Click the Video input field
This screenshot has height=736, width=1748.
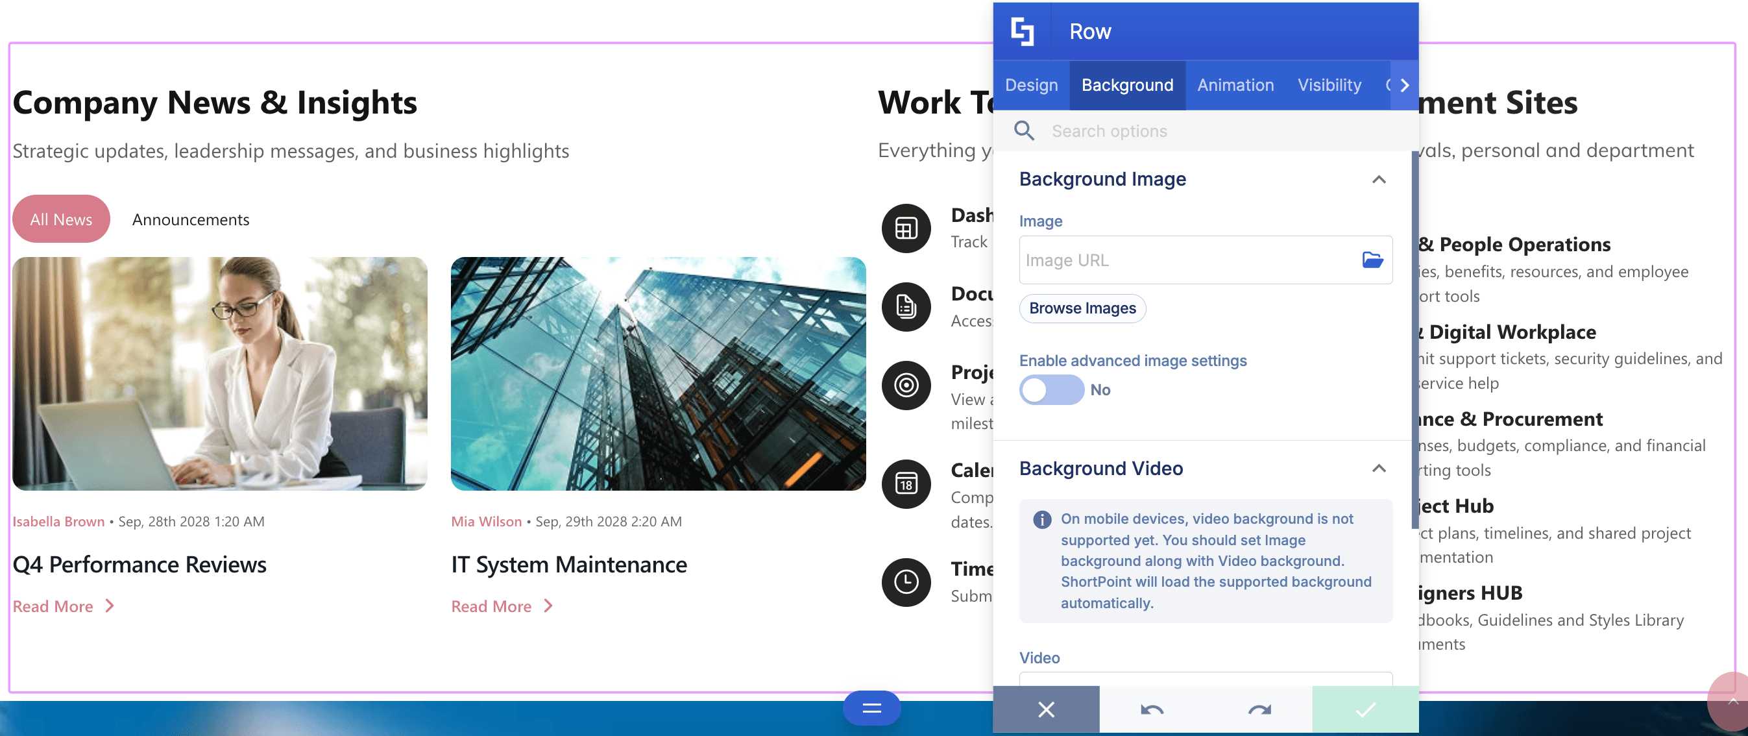(1206, 679)
